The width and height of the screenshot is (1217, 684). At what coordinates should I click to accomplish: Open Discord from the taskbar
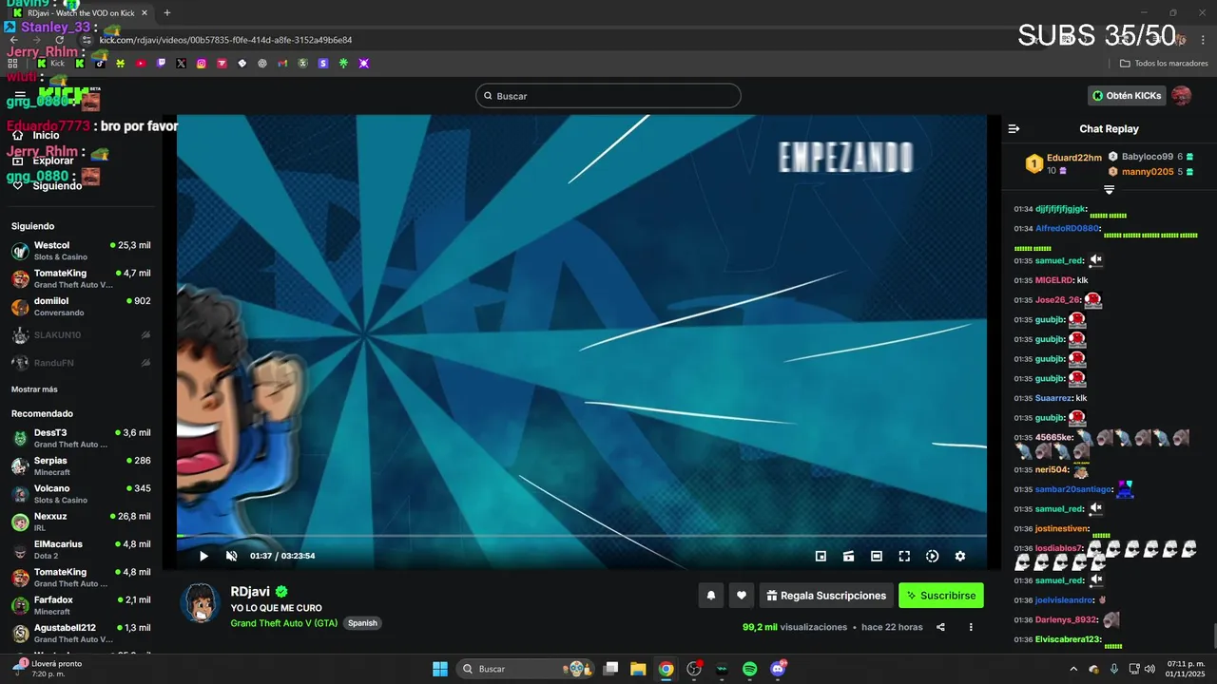778,669
